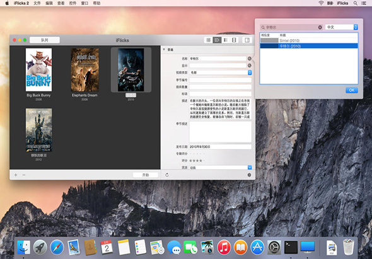Open the App Store dock icon
The image size is (372, 259).
pos(257,248)
